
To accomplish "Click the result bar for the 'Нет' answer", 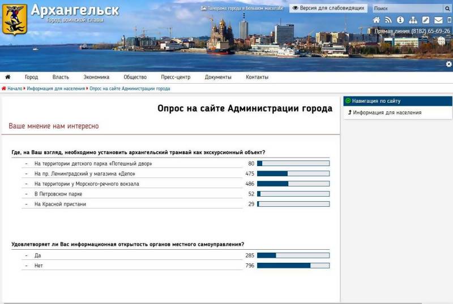I will point(293,266).
